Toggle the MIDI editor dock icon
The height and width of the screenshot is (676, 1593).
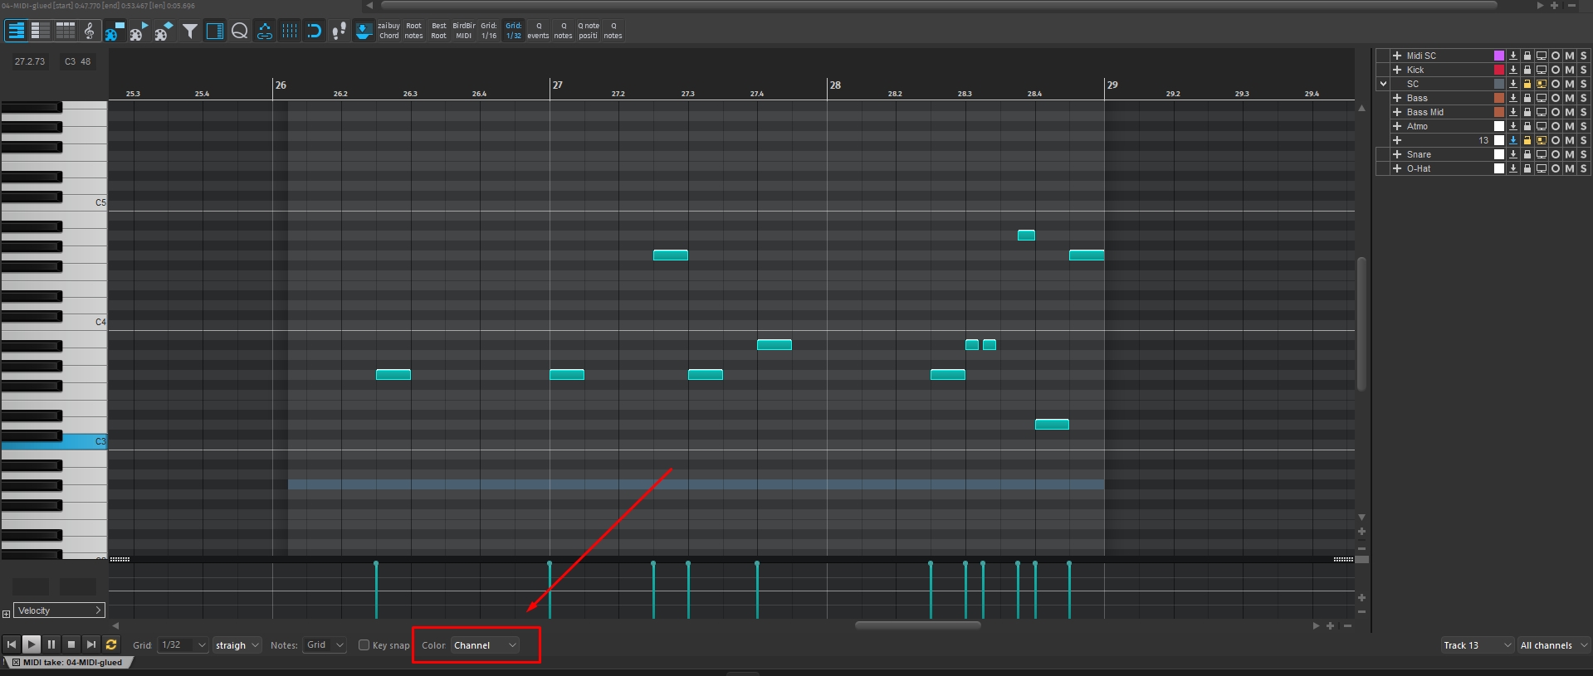364,32
